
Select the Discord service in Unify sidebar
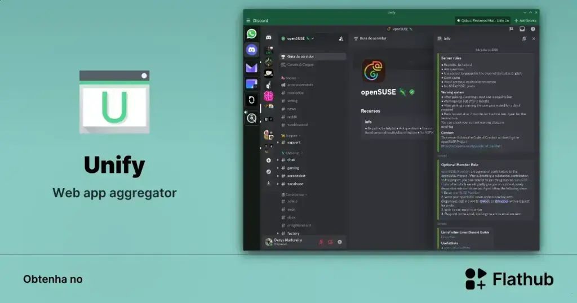[252, 50]
